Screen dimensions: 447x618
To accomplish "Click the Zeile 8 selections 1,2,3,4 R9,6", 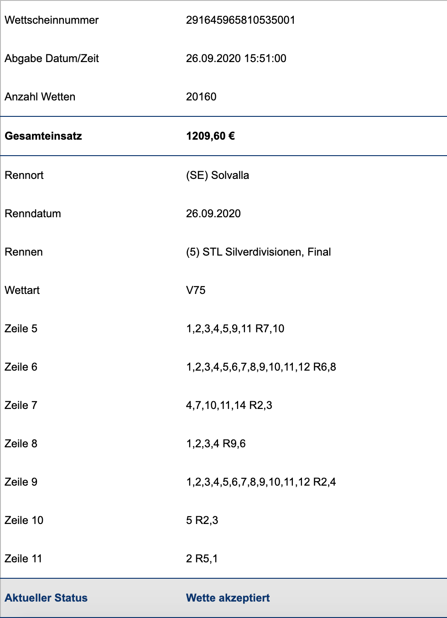I will 216,444.
